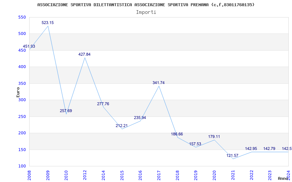Select the 277.76 data label
This screenshot has height=182, width=292.
(x=103, y=104)
